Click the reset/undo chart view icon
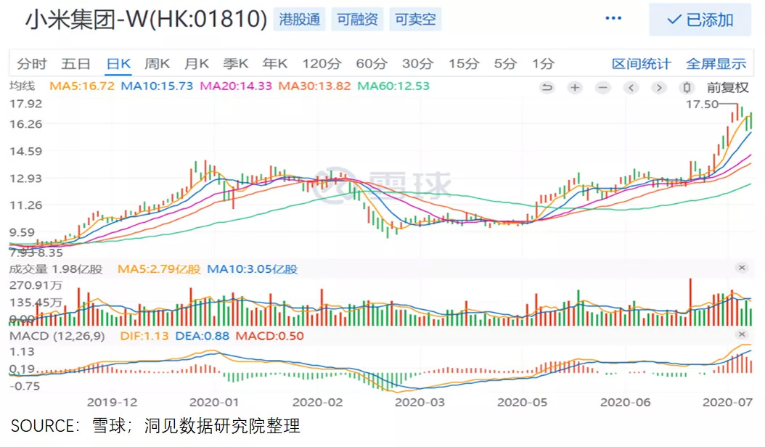Image resolution: width=765 pixels, height=447 pixels. [x=547, y=88]
